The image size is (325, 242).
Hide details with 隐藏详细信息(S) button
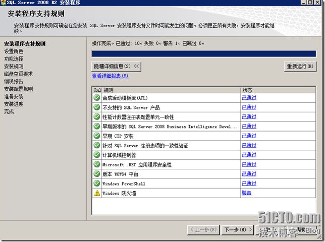pyautogui.click(x=116, y=67)
